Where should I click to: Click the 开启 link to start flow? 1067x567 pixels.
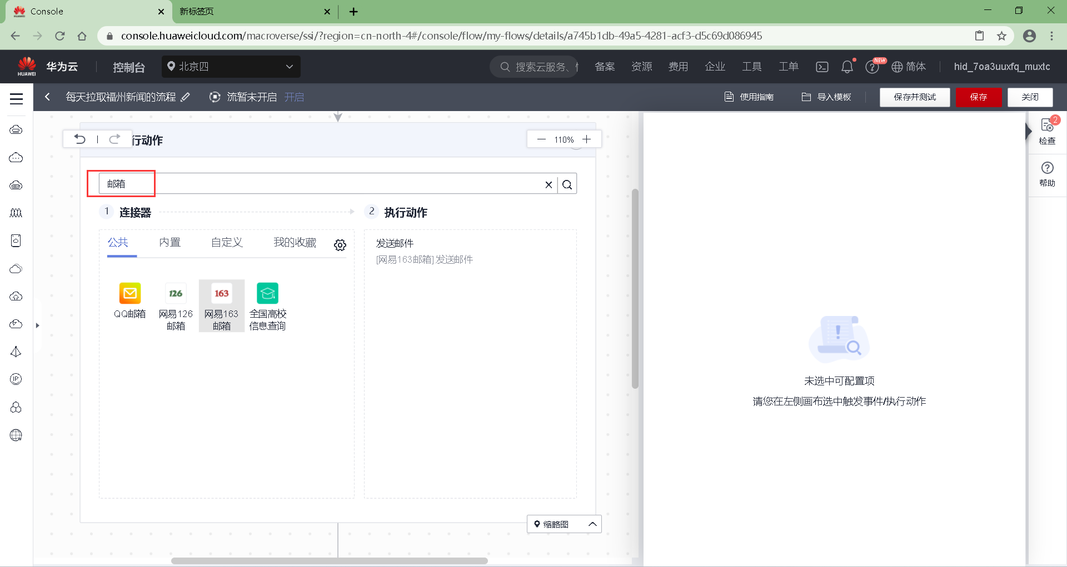pyautogui.click(x=294, y=97)
